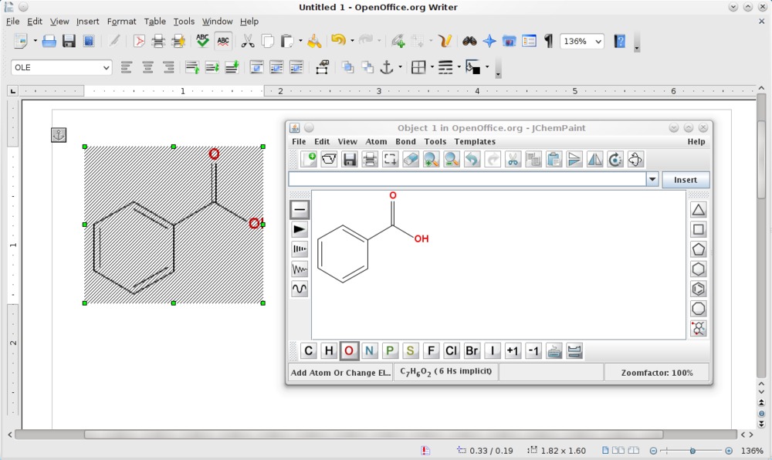Select the Nitrogen atom button
Viewport: 772px width, 460px height.
pyautogui.click(x=370, y=351)
